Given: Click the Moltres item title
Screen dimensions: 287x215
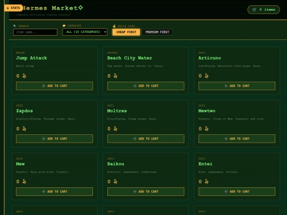Looking at the screenshot, I should (117, 111).
